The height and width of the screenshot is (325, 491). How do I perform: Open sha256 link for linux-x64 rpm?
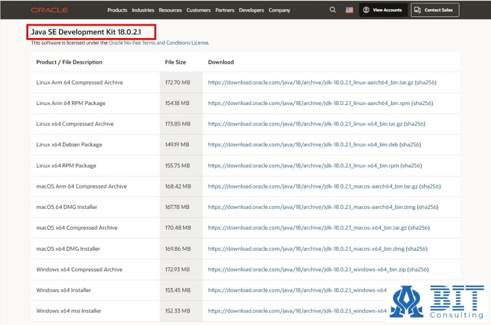click(411, 165)
